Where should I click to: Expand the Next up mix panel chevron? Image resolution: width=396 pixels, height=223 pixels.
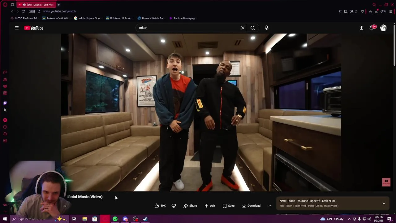384,203
